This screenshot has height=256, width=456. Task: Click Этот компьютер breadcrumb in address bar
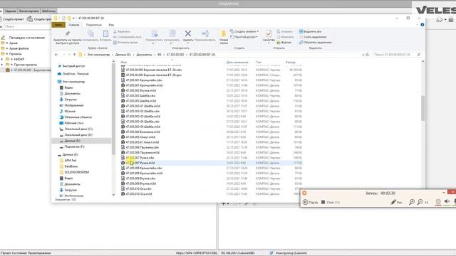coord(98,55)
